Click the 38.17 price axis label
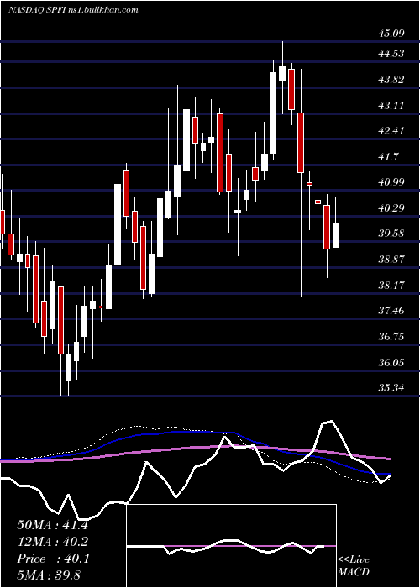 point(391,286)
